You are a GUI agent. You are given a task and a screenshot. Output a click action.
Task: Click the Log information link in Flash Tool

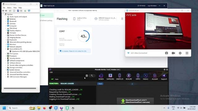point(152,6)
